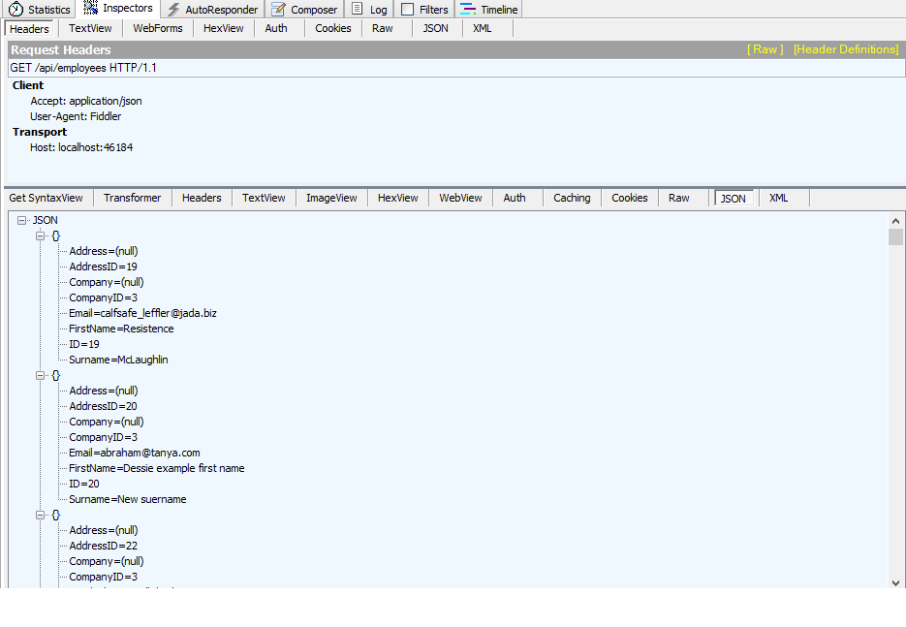Select the Email=abraham@tanya.com tree item

tap(134, 453)
